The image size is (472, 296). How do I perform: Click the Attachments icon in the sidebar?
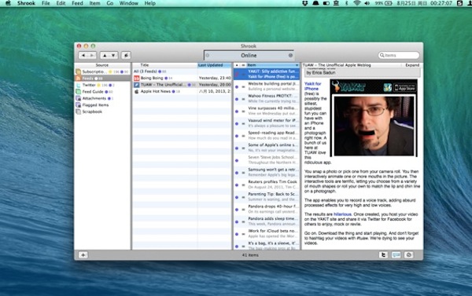click(78, 98)
